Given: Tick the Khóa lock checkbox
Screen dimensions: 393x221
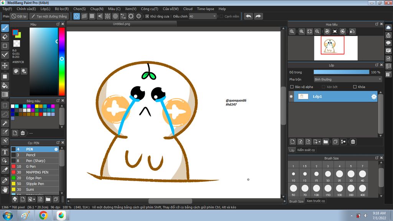Looking at the screenshot, I should click(355, 87).
